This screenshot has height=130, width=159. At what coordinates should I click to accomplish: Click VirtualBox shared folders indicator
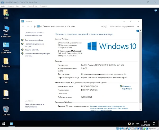coord(132,128)
